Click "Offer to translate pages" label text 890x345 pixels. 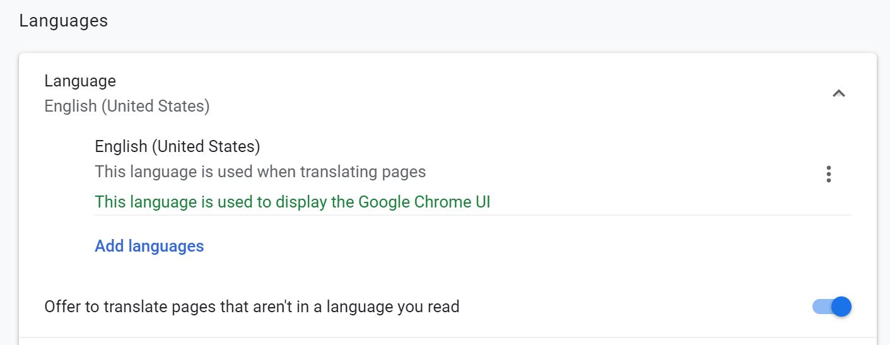252,307
